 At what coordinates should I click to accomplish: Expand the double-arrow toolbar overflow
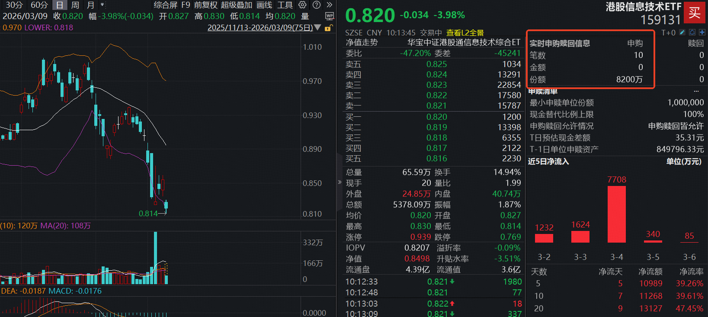click(330, 5)
